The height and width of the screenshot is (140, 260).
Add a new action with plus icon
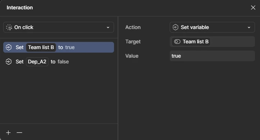point(8,132)
